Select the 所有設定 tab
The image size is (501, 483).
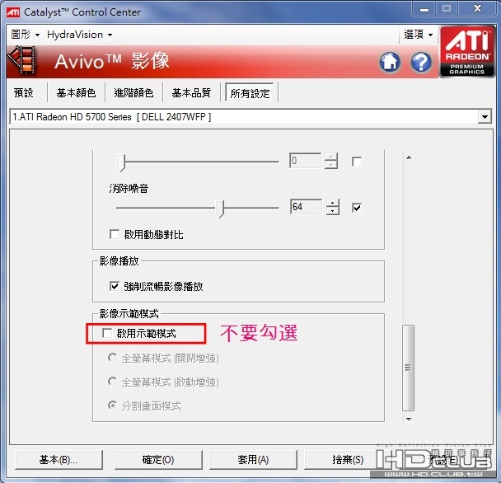coord(250,93)
